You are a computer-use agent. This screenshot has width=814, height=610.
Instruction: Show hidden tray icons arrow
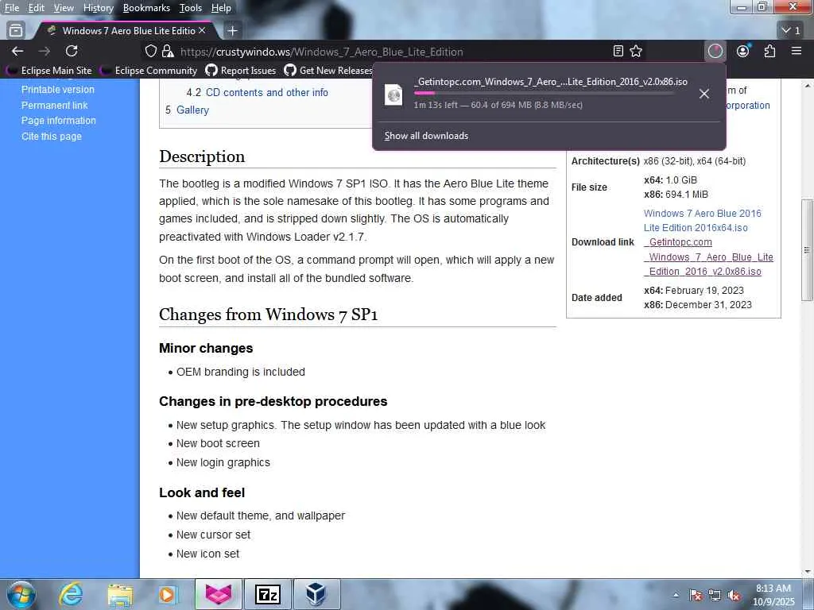pos(676,595)
